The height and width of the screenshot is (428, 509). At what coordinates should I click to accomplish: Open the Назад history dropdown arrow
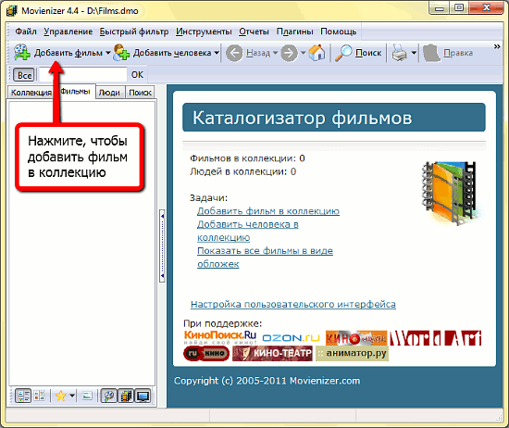(x=275, y=53)
